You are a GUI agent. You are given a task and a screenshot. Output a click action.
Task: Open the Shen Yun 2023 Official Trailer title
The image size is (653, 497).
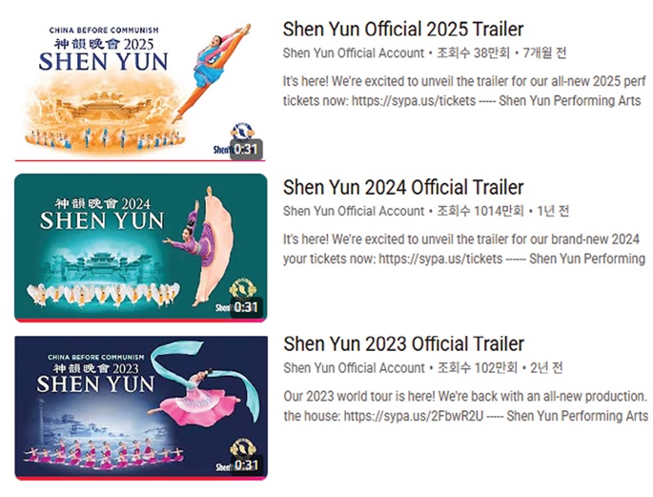tap(403, 344)
